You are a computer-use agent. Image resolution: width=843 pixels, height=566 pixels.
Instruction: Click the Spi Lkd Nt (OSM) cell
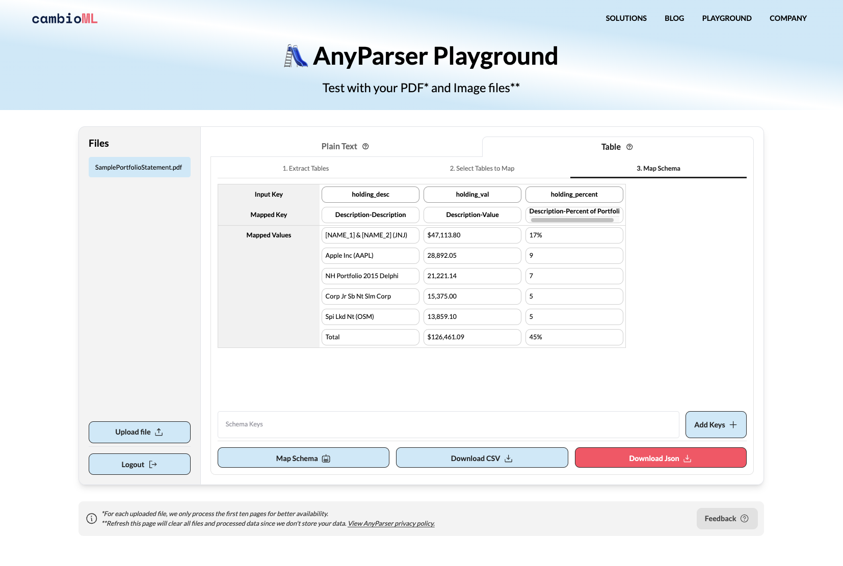coord(371,317)
